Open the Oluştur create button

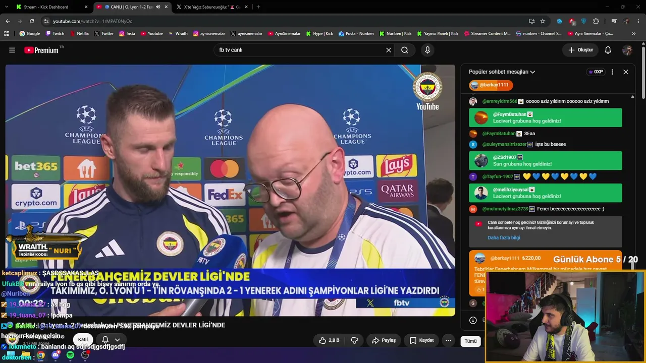click(x=580, y=50)
